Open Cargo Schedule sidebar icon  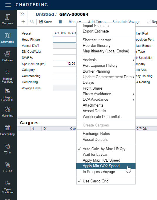[x=7, y=95]
